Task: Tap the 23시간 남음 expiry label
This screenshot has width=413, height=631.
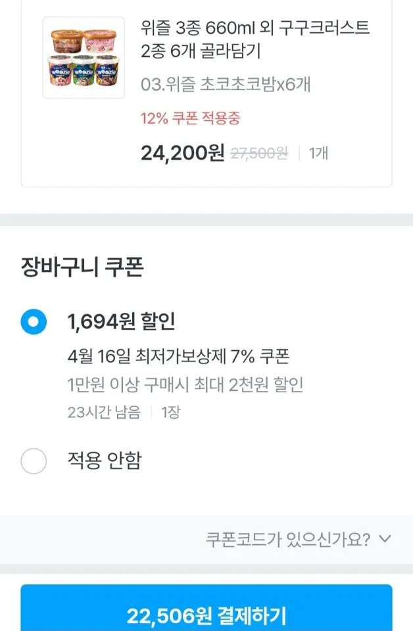Action: coord(103,413)
